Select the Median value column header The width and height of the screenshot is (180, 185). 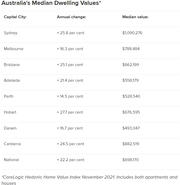point(135,17)
